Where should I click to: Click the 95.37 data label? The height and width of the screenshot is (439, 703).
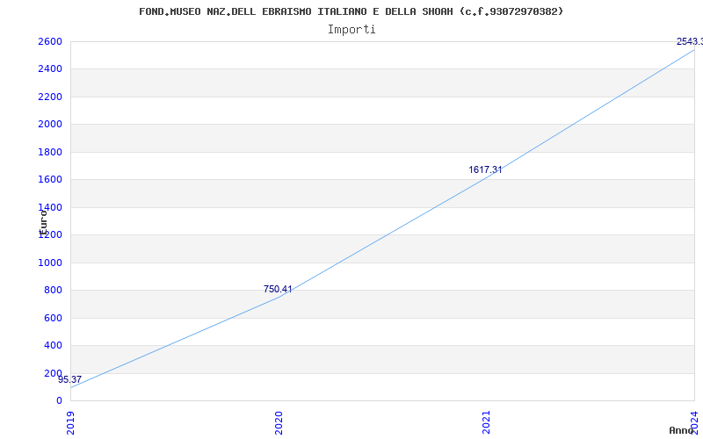tap(70, 380)
